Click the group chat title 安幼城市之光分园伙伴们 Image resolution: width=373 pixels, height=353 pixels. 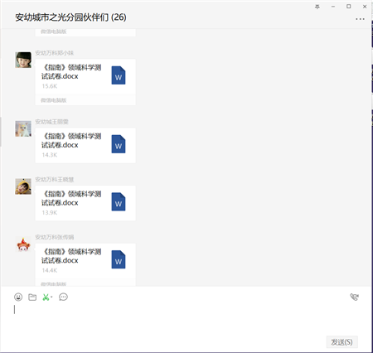(x=62, y=17)
